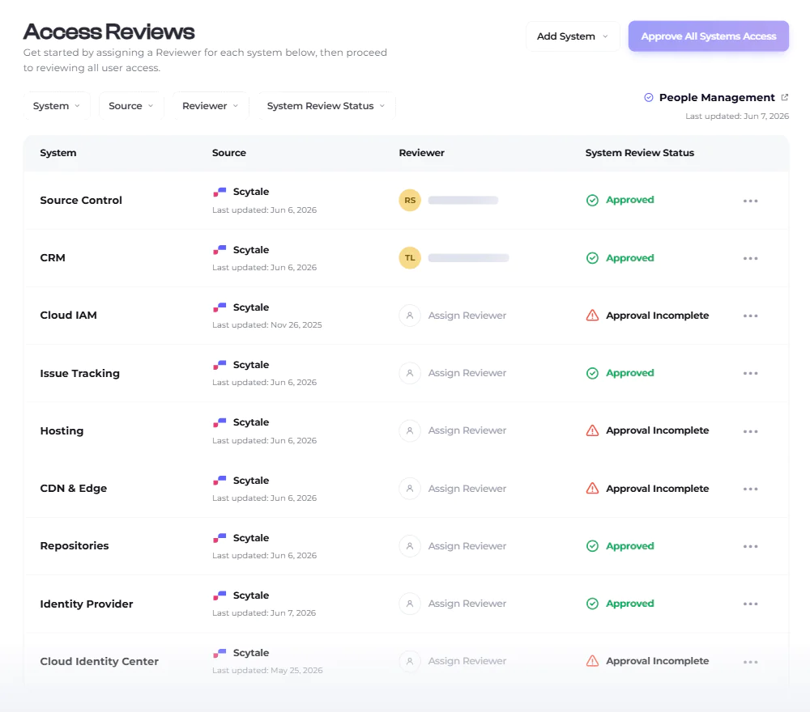Open the Hosting row three-dot menu

point(750,430)
